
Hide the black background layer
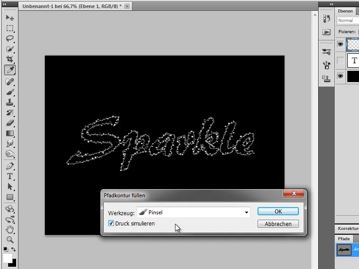pyautogui.click(x=340, y=76)
